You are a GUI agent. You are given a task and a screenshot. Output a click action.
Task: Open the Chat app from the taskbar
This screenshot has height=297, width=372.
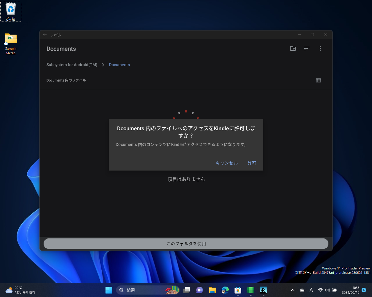click(x=199, y=290)
